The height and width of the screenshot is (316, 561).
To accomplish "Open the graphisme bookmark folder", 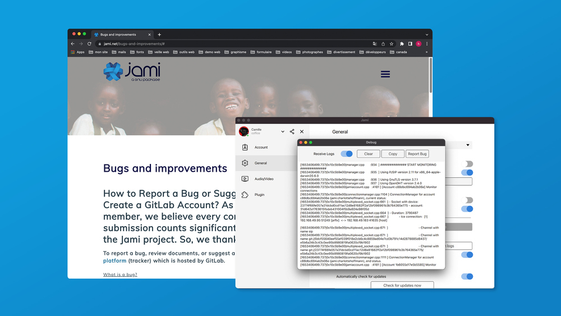I will tap(236, 52).
